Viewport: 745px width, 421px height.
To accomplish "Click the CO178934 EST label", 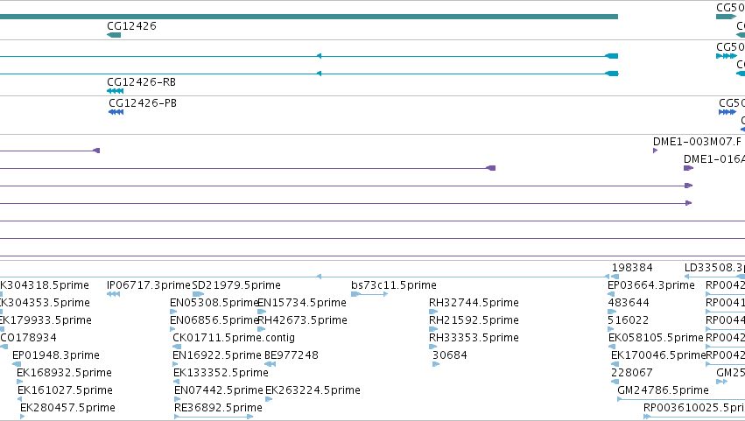I will [29, 338].
